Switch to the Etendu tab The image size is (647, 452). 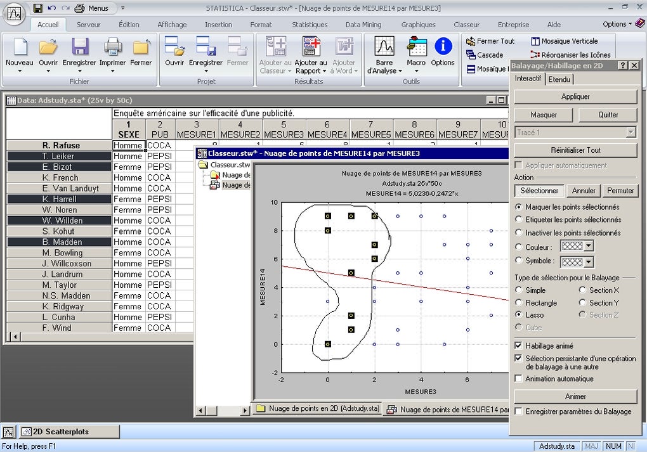559,79
